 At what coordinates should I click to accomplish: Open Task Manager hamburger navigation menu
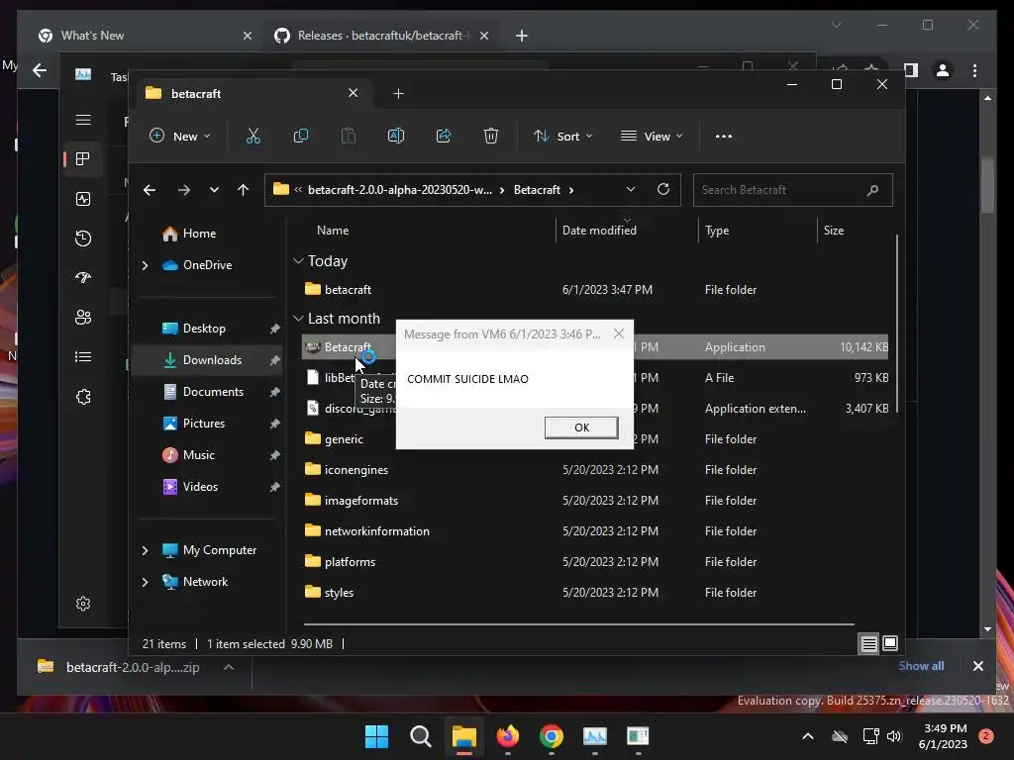[x=83, y=120]
